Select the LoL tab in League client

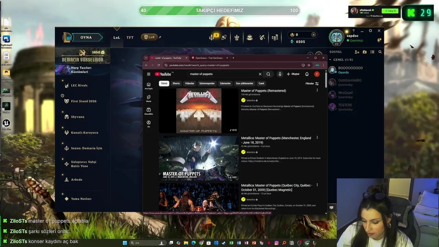tap(117, 37)
